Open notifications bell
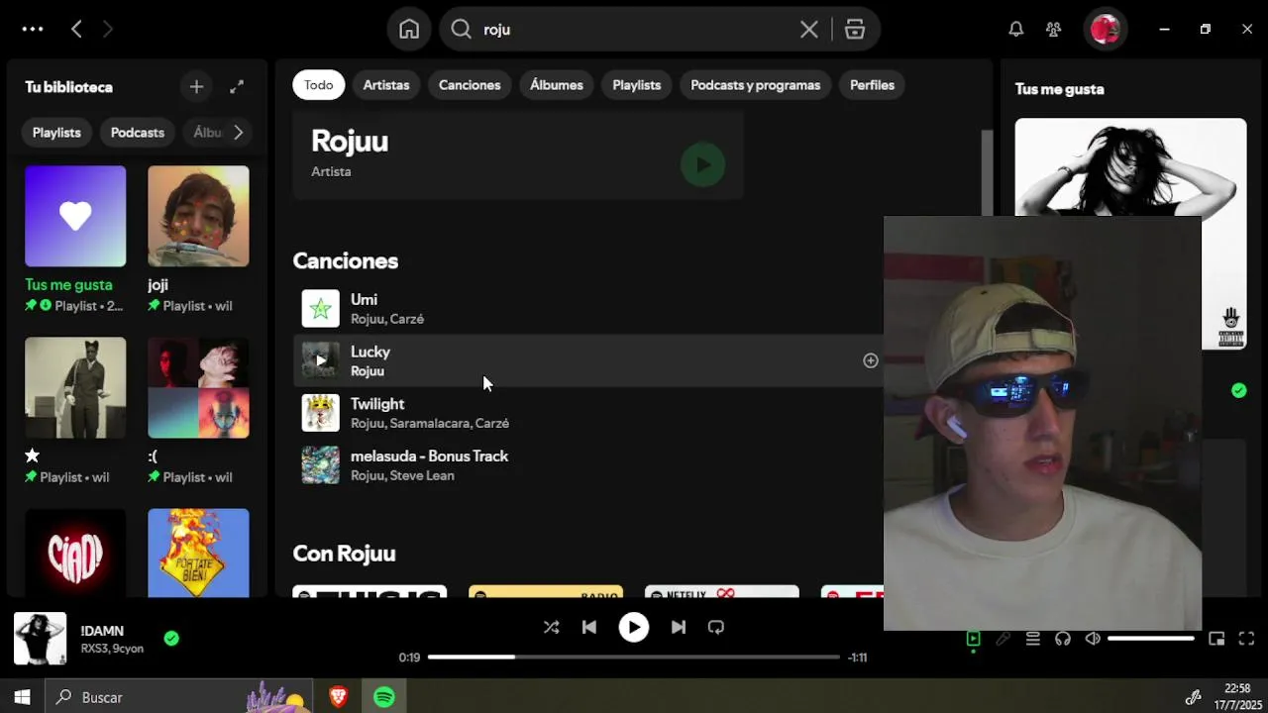1268x713 pixels. click(1015, 29)
